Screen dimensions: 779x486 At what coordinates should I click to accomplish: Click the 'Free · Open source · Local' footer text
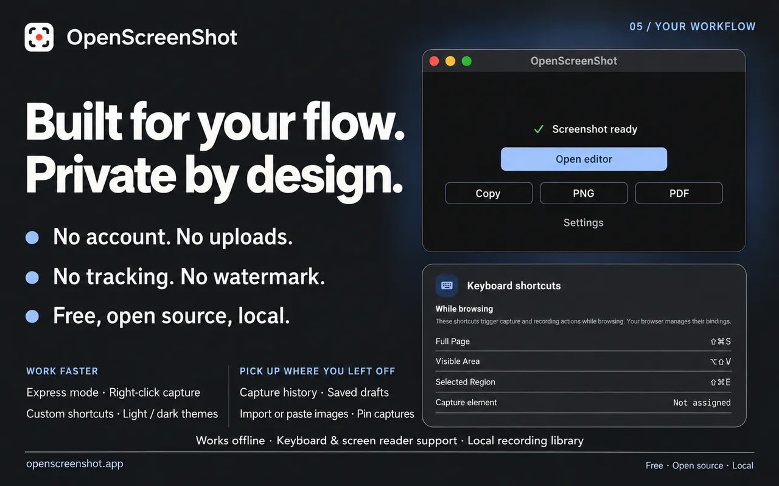point(699,465)
